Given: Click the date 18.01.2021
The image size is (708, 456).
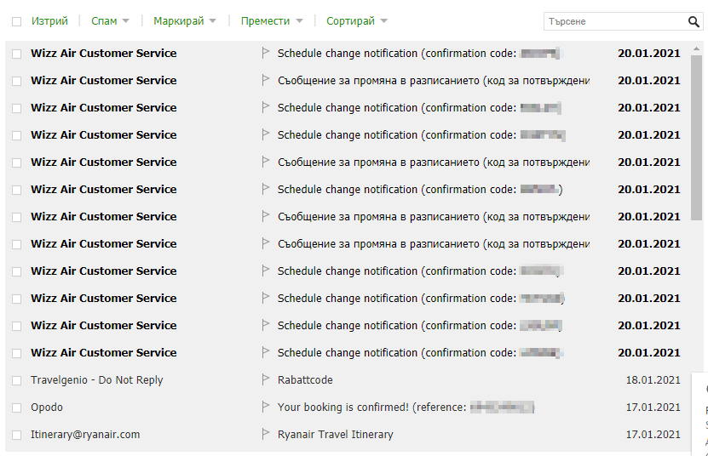Looking at the screenshot, I should tap(653, 379).
